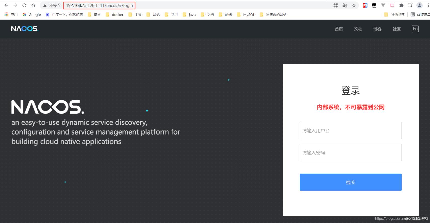Click the user profile avatar icon
This screenshot has height=223, width=430.
click(419, 5)
